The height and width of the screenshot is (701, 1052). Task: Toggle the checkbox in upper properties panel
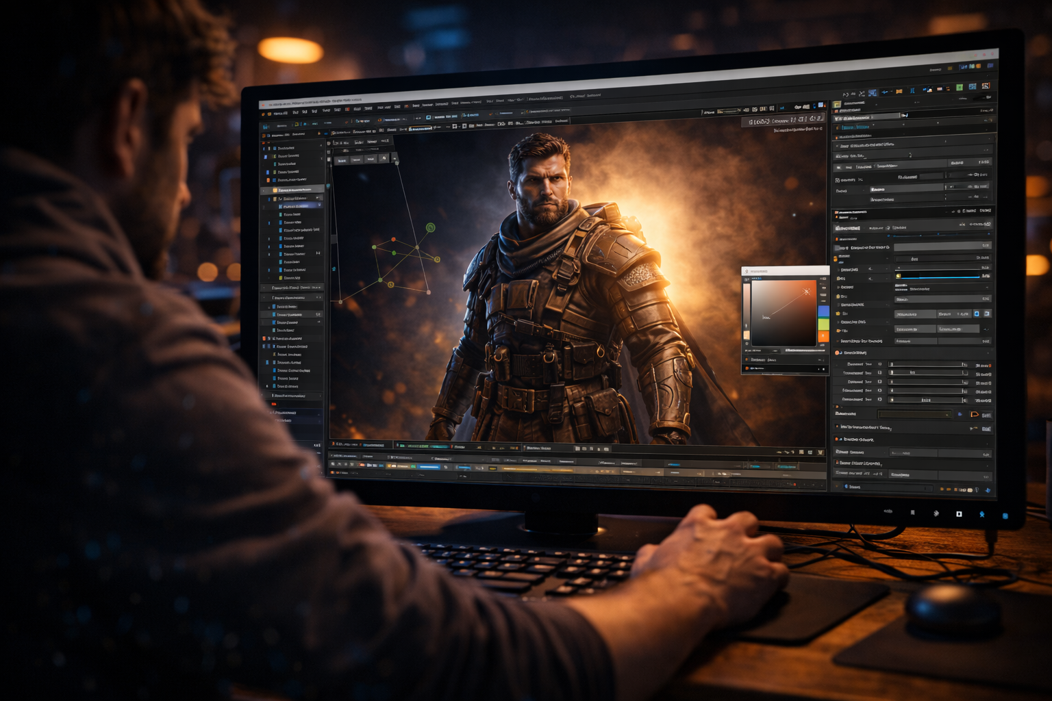coord(838,180)
